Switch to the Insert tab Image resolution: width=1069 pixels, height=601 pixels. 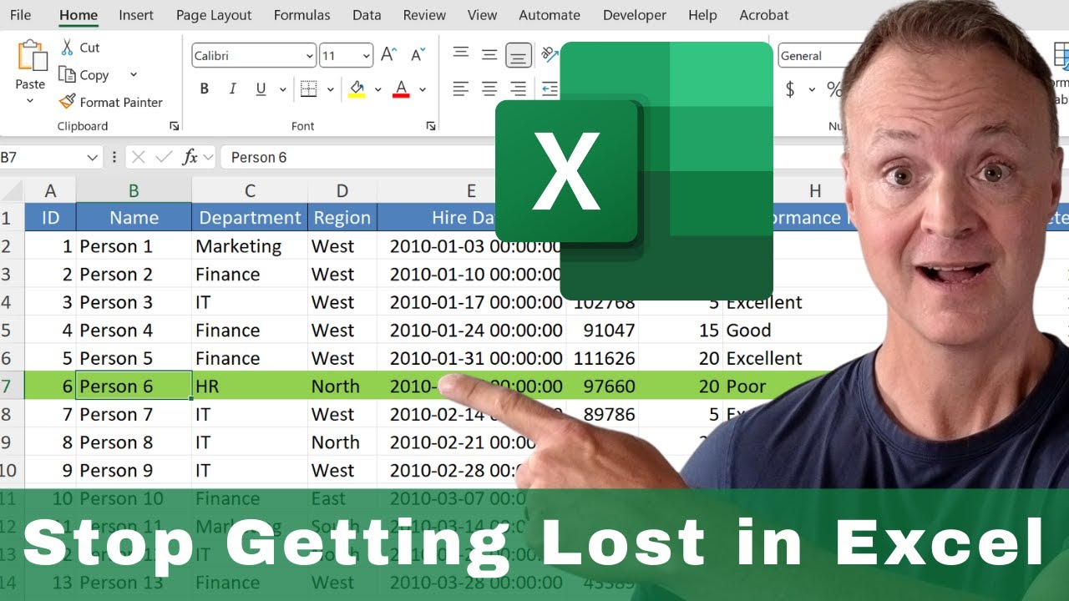tap(136, 15)
